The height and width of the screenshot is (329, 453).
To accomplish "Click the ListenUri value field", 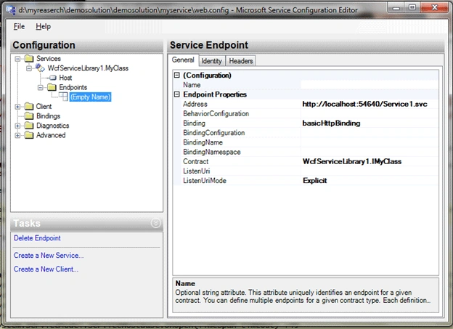I will (x=370, y=171).
